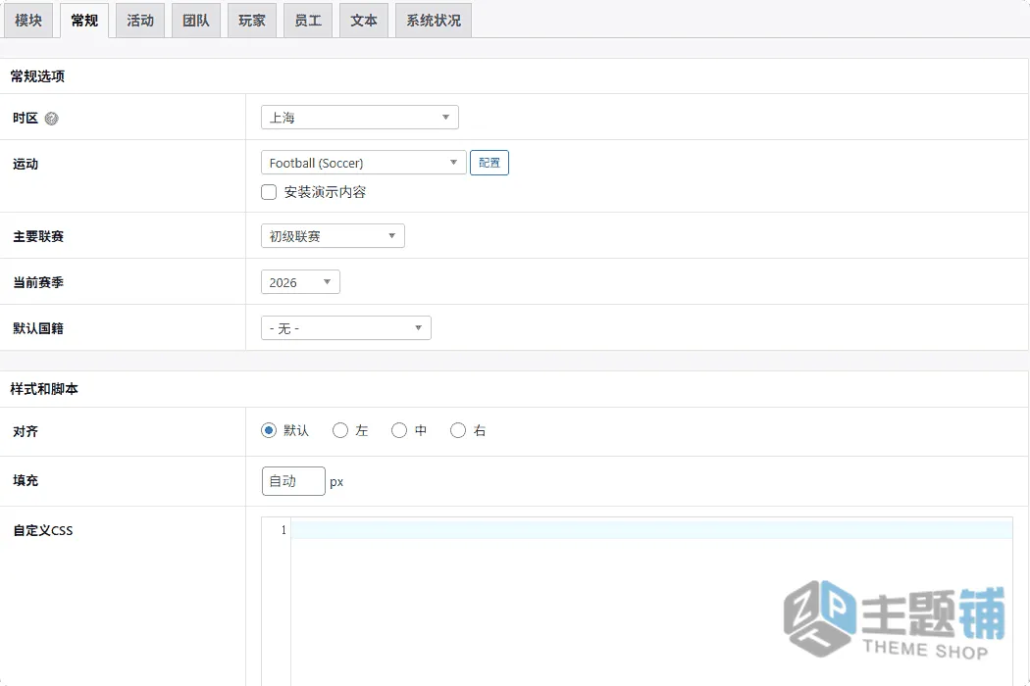Open the 活动 tab

140,21
